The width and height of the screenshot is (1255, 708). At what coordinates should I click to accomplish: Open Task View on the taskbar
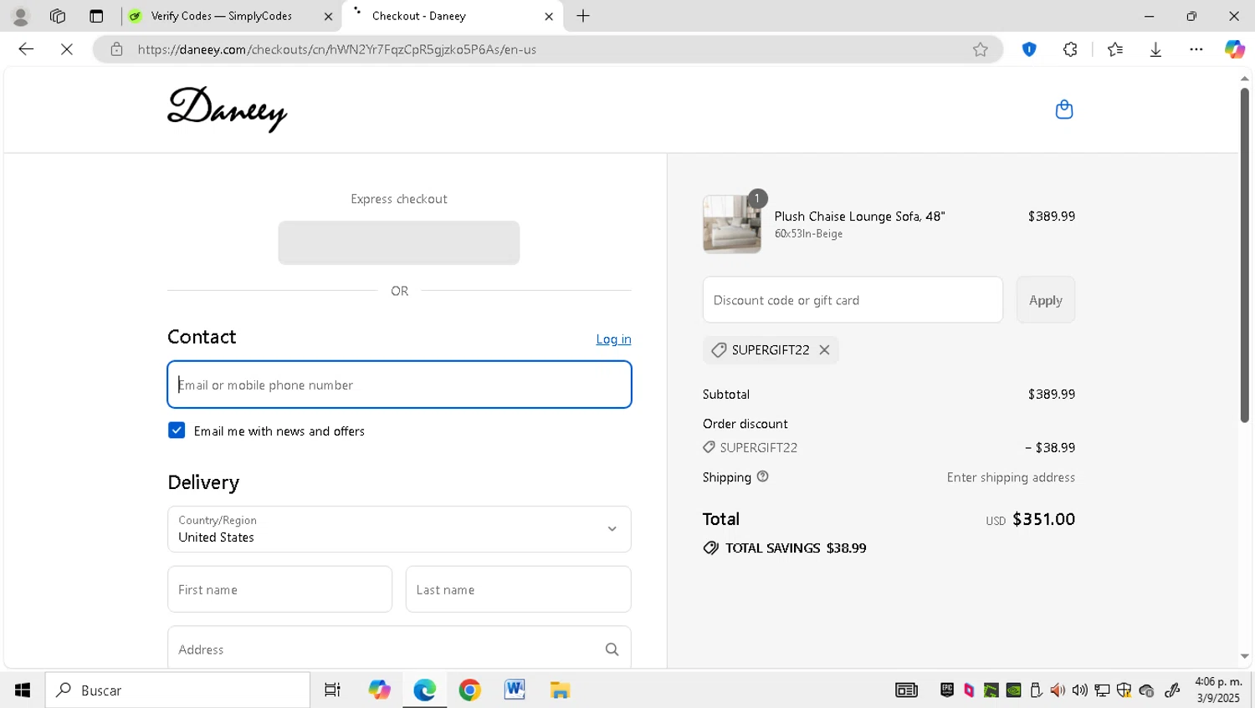pyautogui.click(x=332, y=690)
